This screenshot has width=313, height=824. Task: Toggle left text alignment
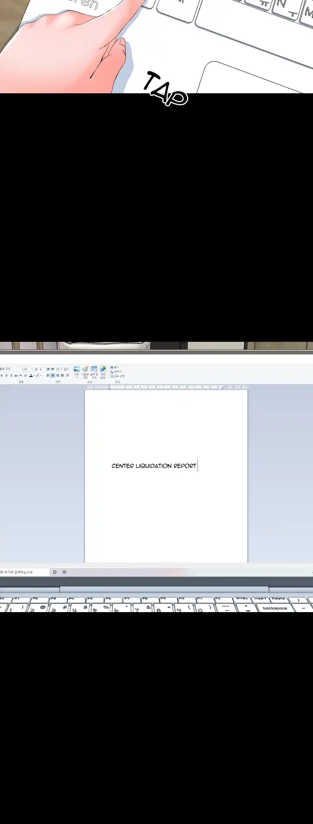(x=48, y=375)
